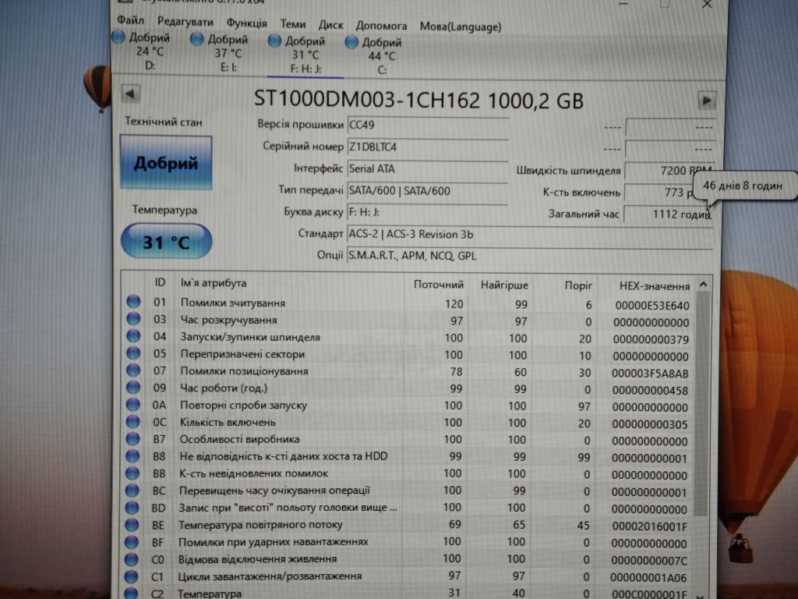Click the Найгірше column header
This screenshot has height=599, width=798.
504,285
